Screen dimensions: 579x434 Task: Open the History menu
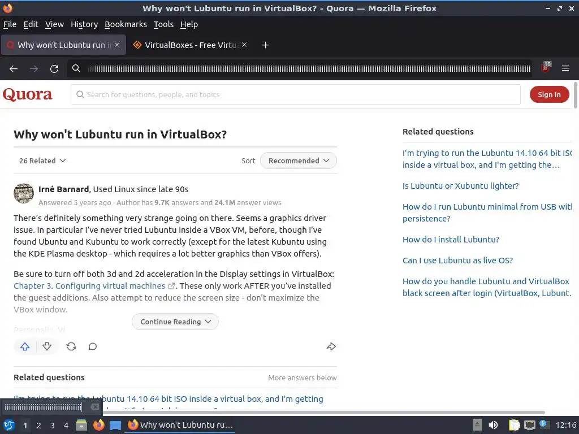84,24
